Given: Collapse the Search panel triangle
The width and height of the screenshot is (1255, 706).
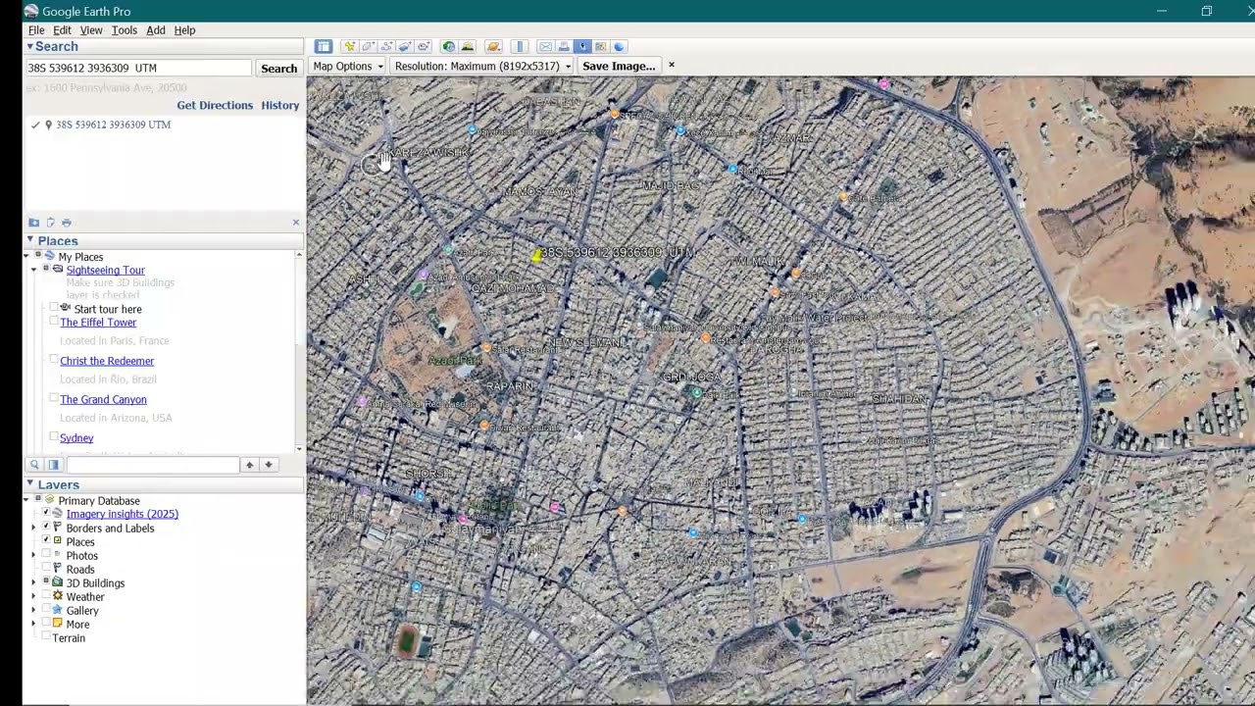Looking at the screenshot, I should point(30,46).
